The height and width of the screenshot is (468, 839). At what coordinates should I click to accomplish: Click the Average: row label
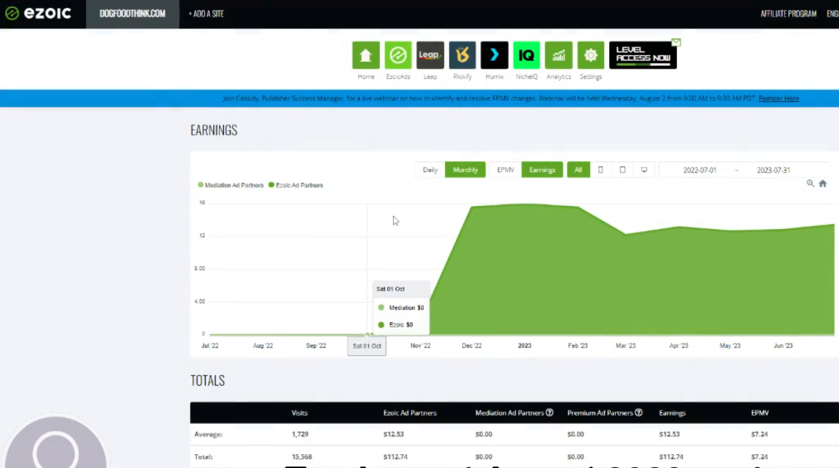pos(208,434)
